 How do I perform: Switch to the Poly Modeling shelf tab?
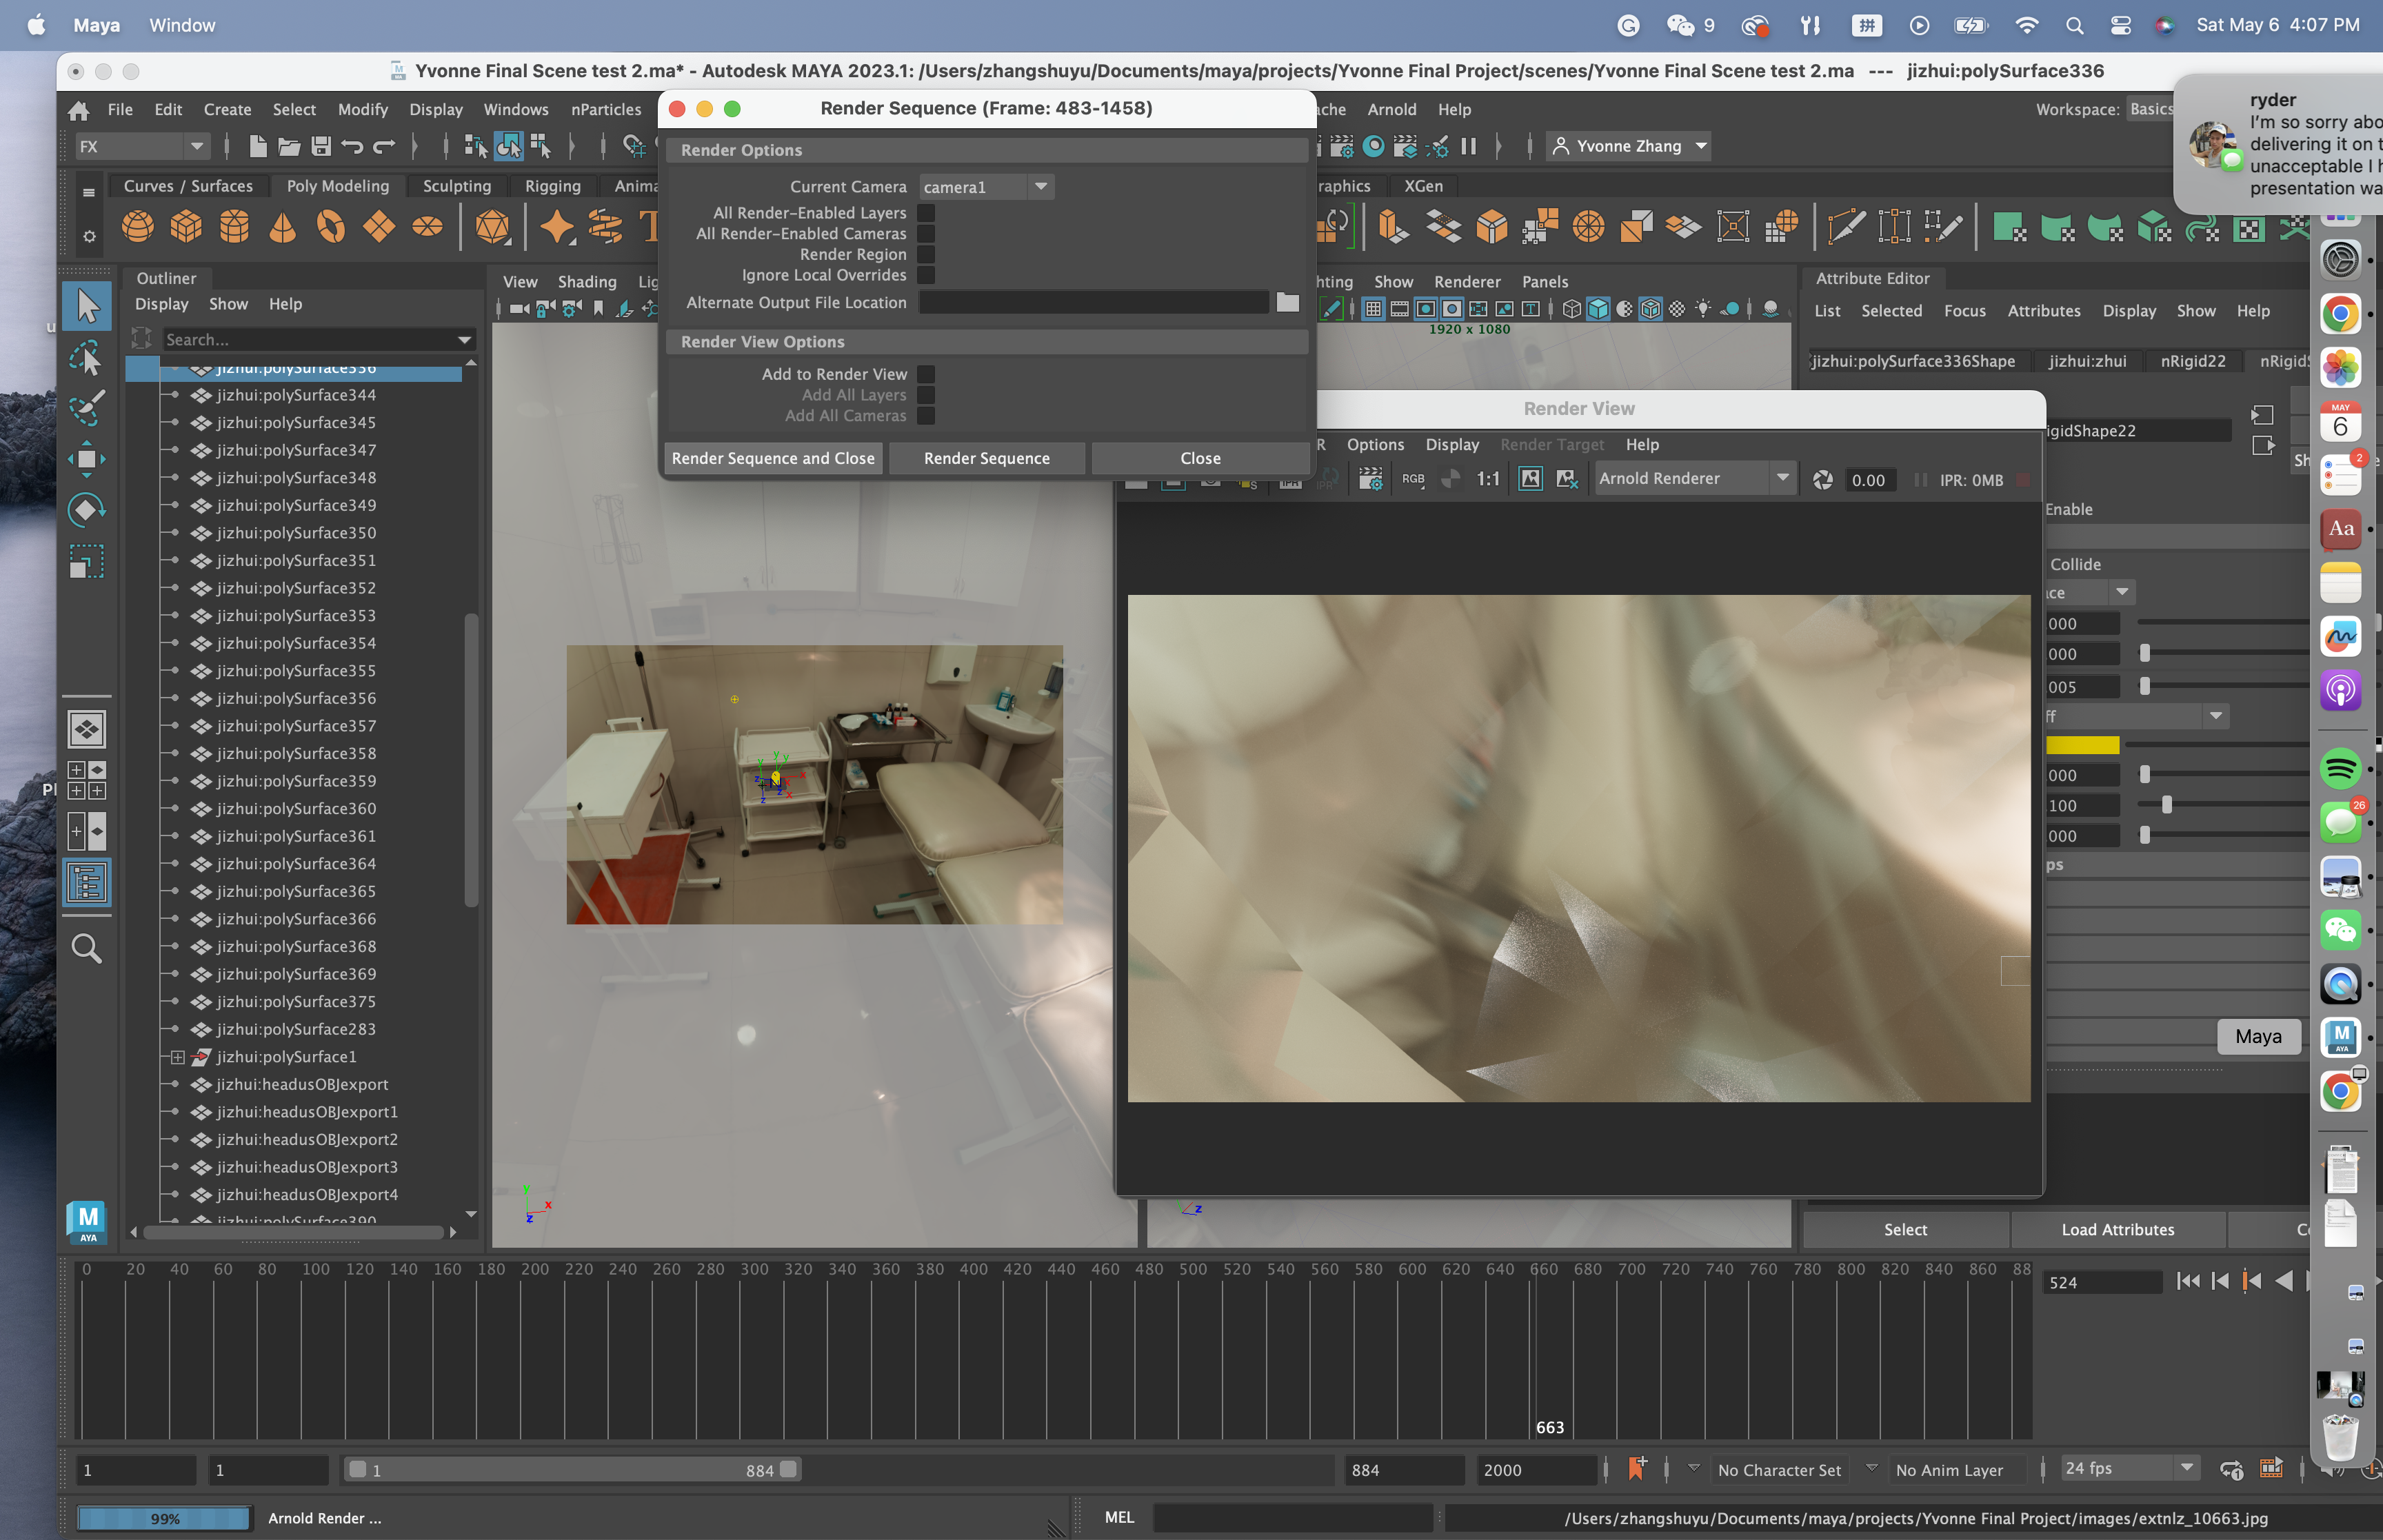pos(338,186)
